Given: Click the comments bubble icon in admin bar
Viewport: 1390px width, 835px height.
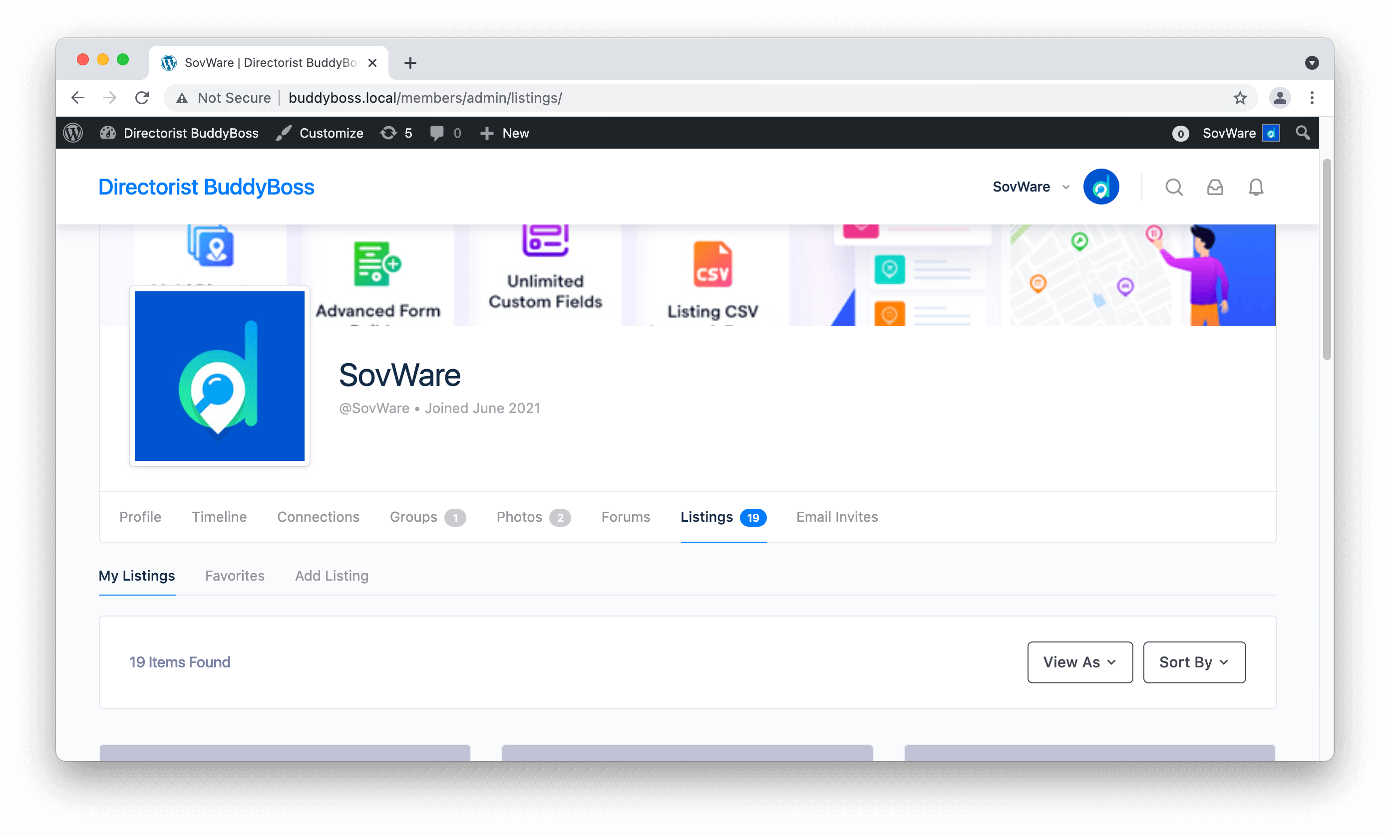Looking at the screenshot, I should [438, 133].
